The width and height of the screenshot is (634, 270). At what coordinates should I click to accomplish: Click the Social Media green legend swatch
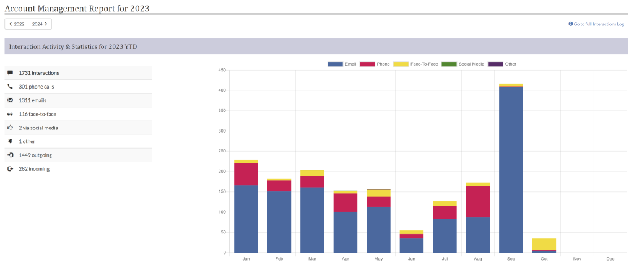coord(450,64)
